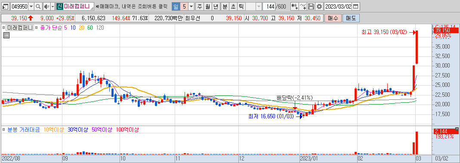Image resolution: width=460 pixels, height=163 pixels.
Task: Switch to the 년 yearly chart
Action: [216, 6]
